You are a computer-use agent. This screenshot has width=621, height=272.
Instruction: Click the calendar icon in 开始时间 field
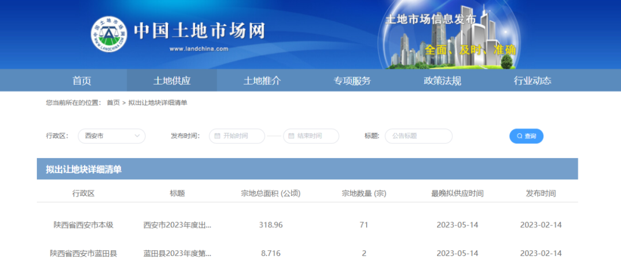217,136
